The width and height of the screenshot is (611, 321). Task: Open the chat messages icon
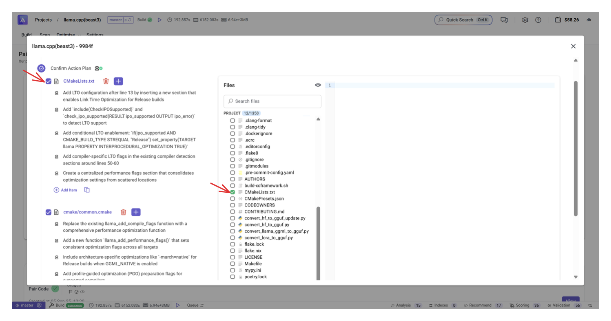(504, 20)
